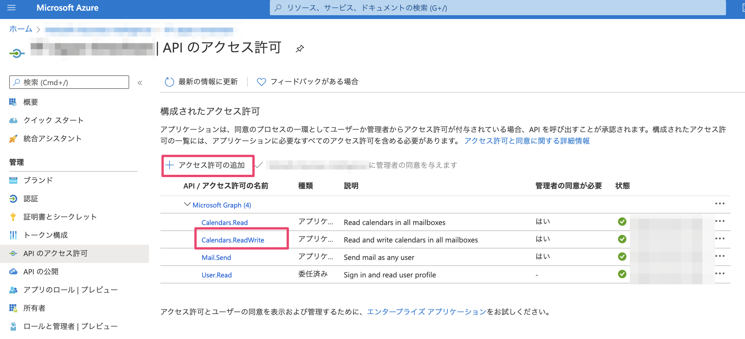The width and height of the screenshot is (745, 339).
Task: Click the 概要 grid icon in sidebar
Action: [x=13, y=102]
